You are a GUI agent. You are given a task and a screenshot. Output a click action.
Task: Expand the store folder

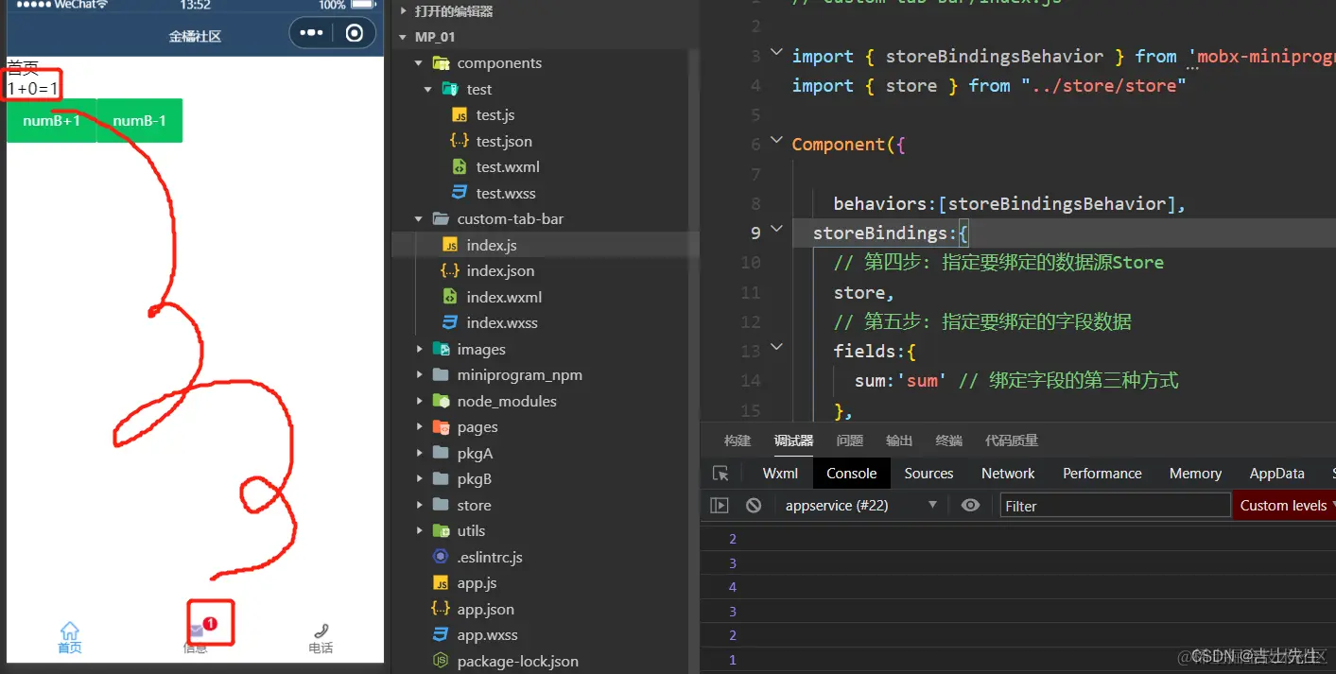(419, 505)
